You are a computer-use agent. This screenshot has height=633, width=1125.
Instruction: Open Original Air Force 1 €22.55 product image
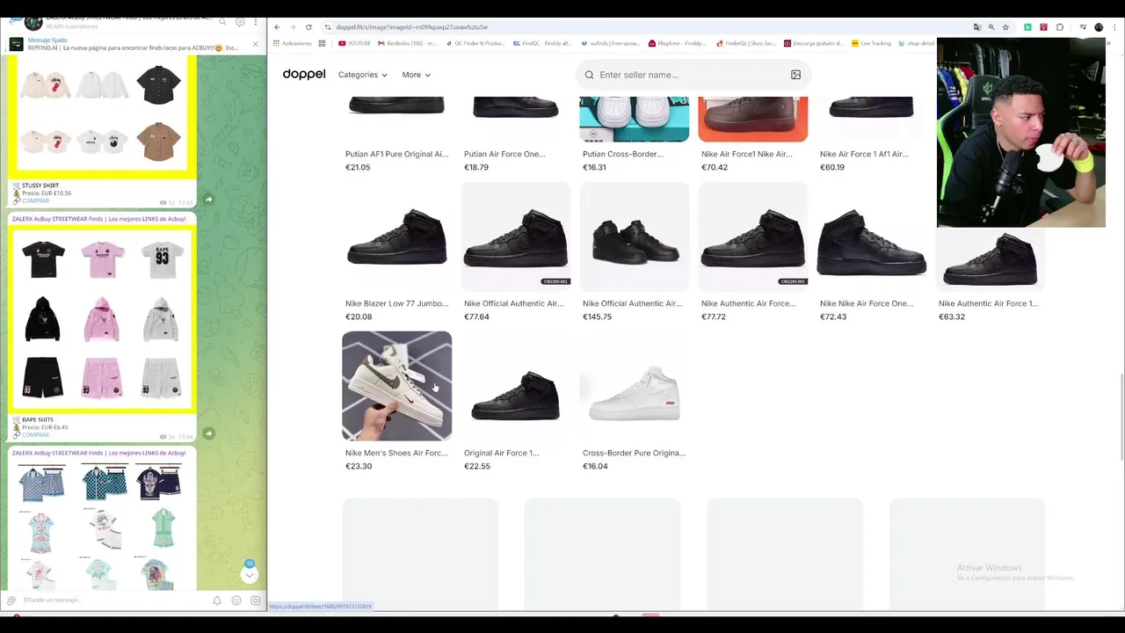(515, 386)
